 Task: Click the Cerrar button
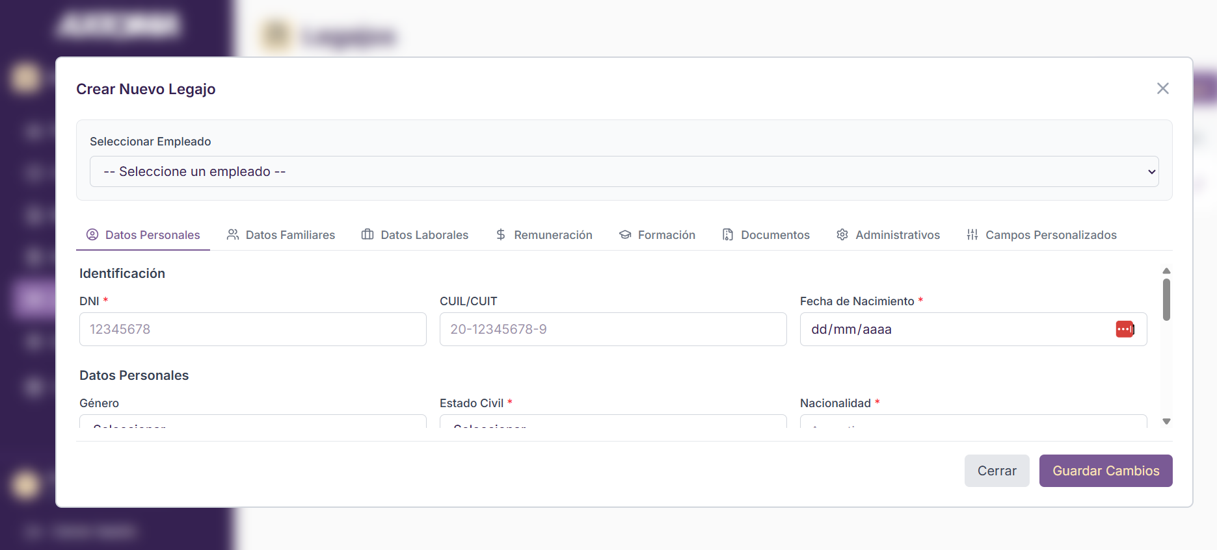996,471
